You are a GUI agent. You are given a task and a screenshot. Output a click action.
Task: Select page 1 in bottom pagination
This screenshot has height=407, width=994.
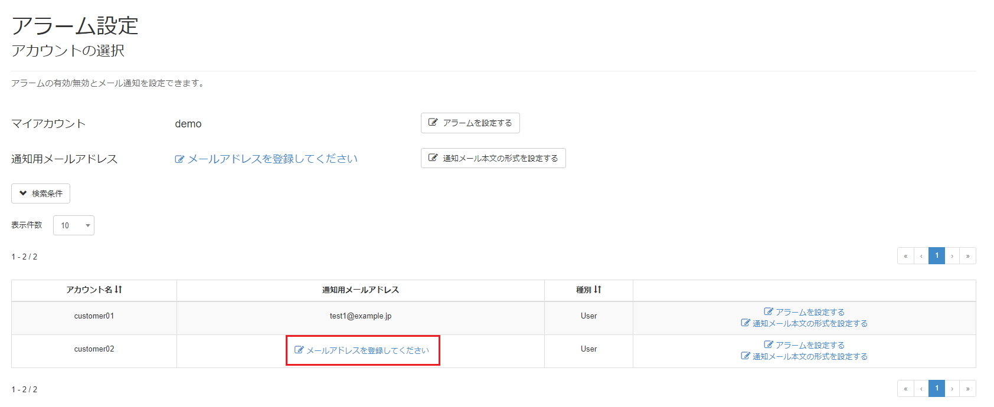click(x=937, y=389)
